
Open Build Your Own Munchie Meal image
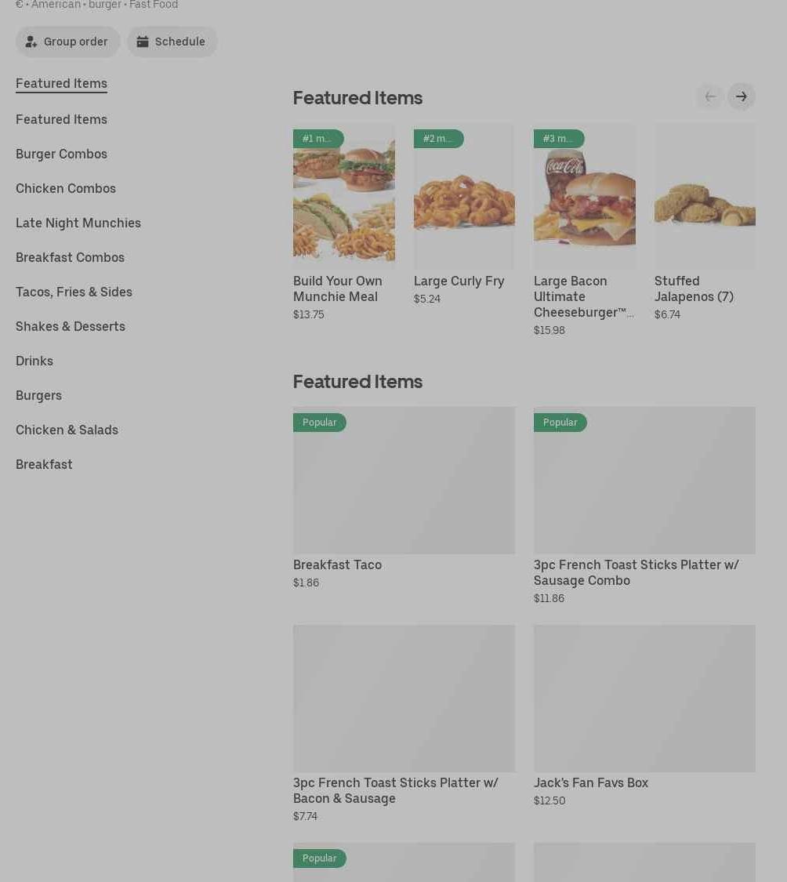tap(343, 196)
